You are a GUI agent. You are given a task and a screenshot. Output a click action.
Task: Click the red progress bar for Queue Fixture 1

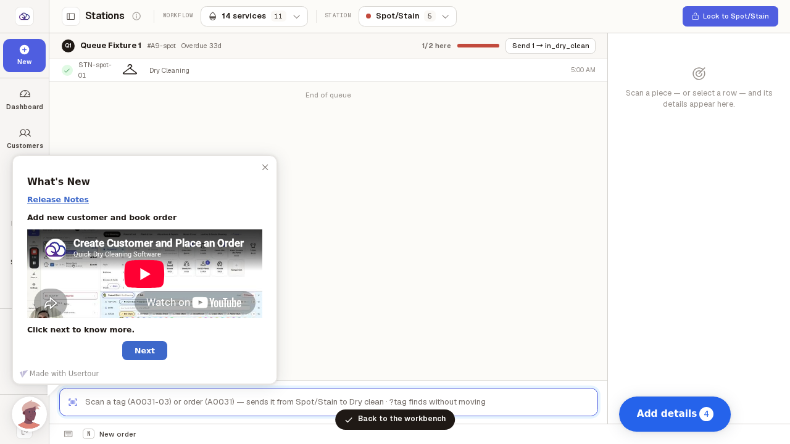point(478,46)
